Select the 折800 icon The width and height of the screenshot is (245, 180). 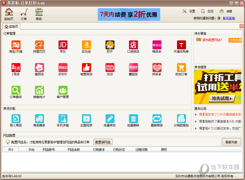(63, 68)
